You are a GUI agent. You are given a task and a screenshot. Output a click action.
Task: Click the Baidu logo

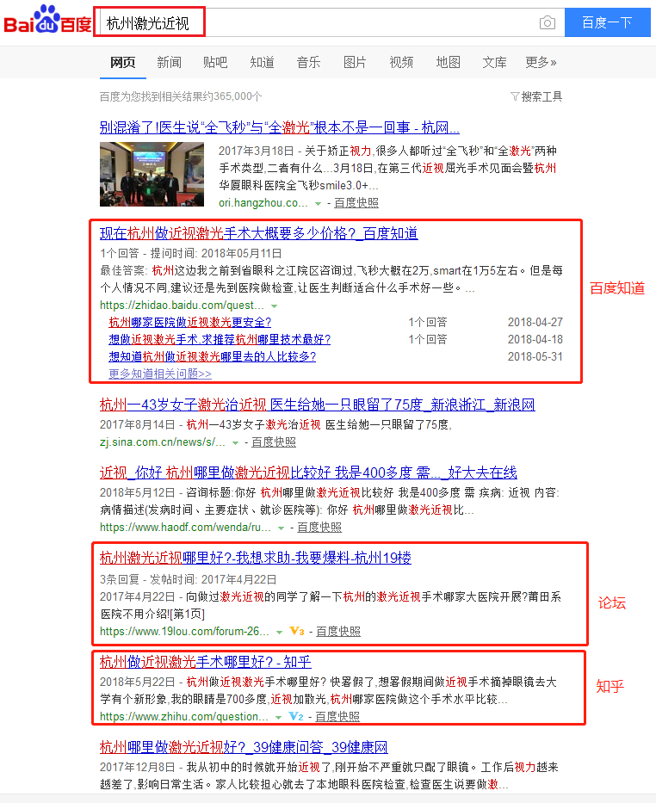[x=48, y=20]
